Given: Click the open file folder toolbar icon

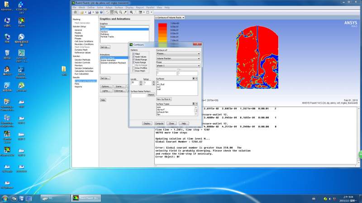Looking at the screenshot, I should tap(82, 12).
